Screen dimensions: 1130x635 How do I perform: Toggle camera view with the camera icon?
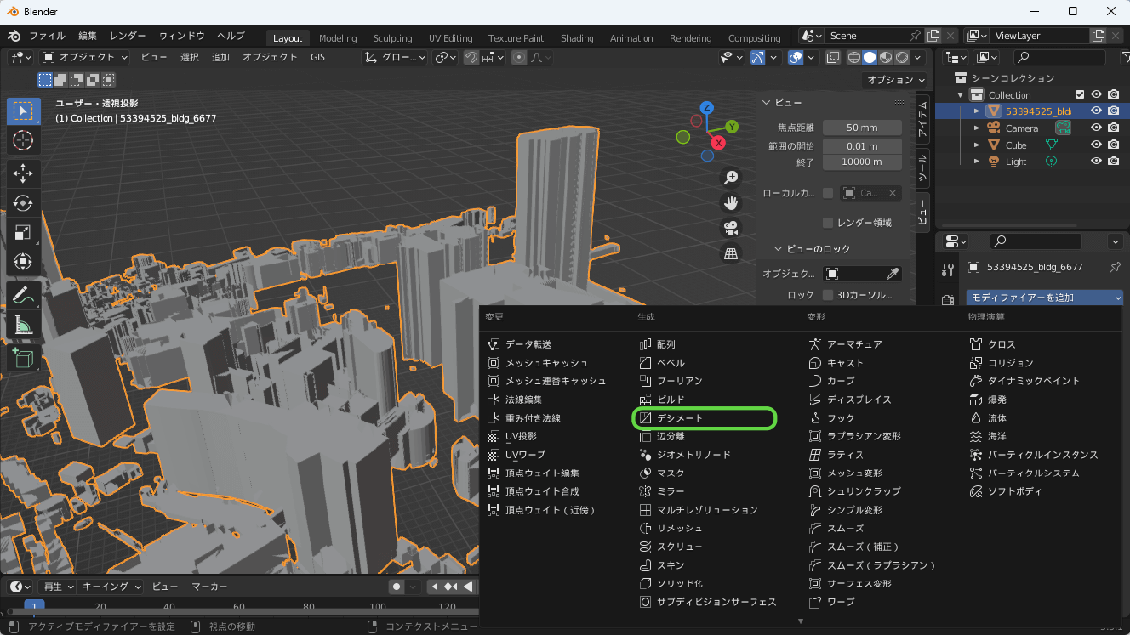click(x=730, y=228)
